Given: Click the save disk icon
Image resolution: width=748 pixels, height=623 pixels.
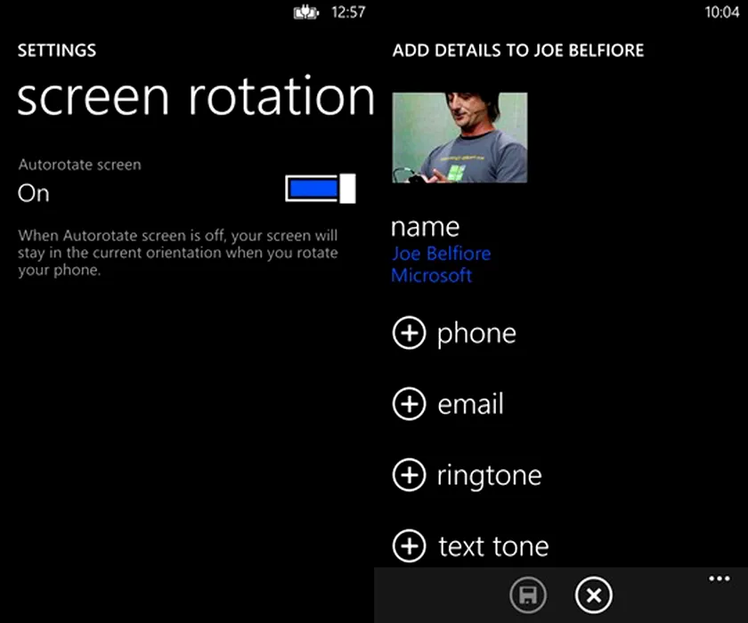Looking at the screenshot, I should (527, 595).
